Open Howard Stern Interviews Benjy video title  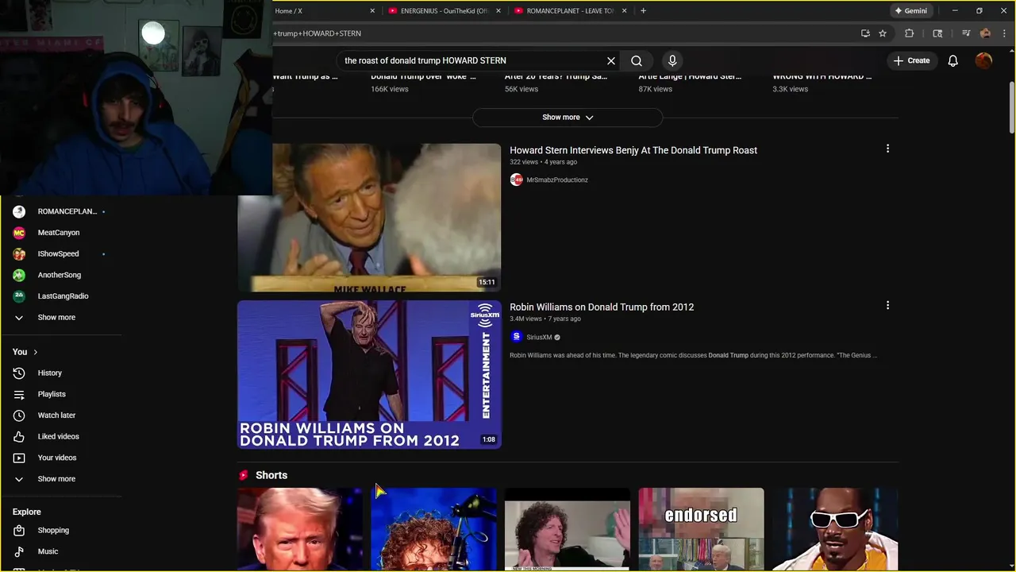pyautogui.click(x=633, y=150)
